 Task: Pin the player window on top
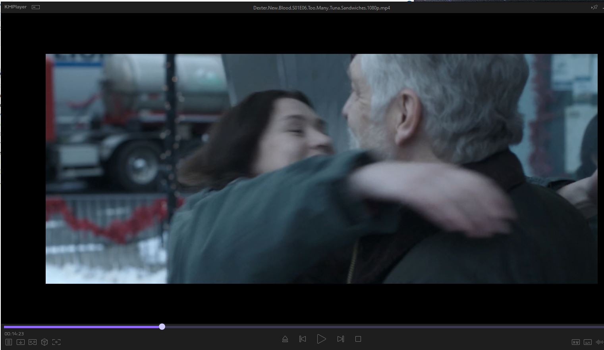(594, 7)
